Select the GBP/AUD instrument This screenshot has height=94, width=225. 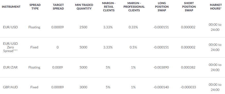click(10, 87)
